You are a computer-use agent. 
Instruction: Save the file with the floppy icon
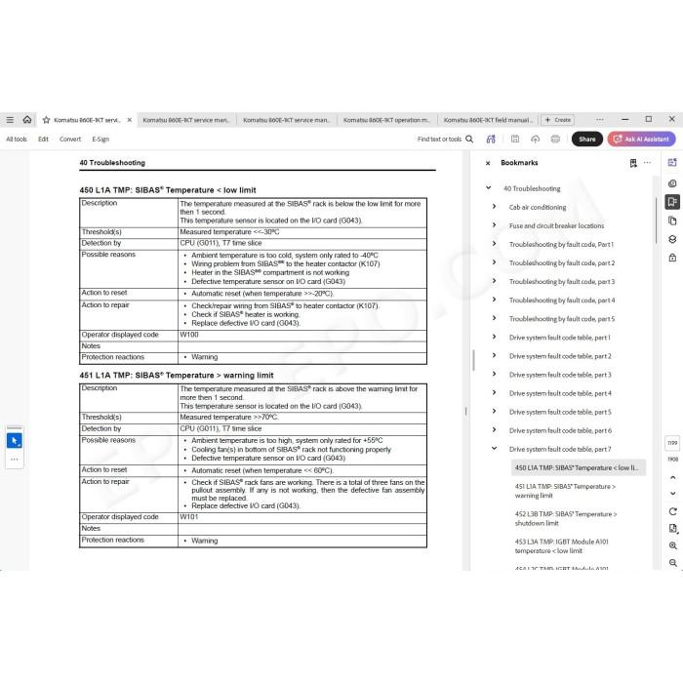pos(515,139)
